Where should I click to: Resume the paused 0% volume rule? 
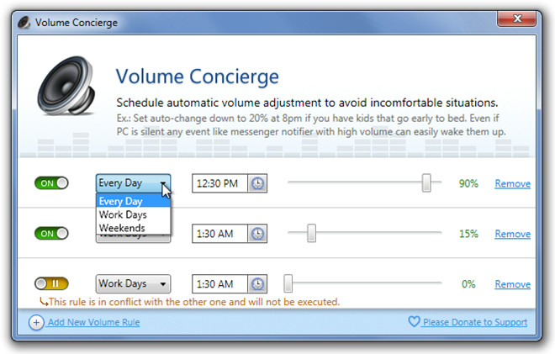point(51,283)
